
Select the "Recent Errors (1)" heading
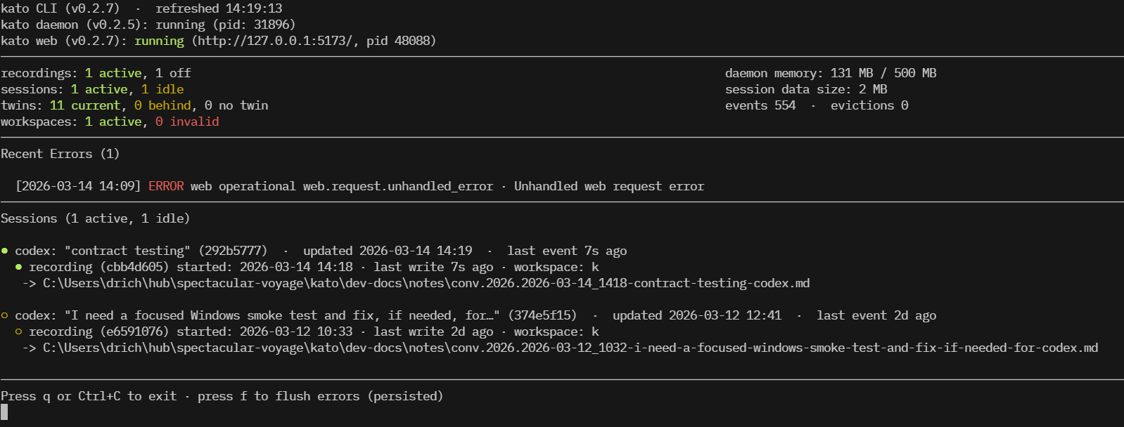pos(60,154)
